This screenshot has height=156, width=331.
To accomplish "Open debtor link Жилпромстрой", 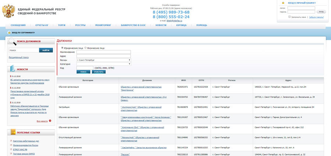I will [x=141, y=108].
